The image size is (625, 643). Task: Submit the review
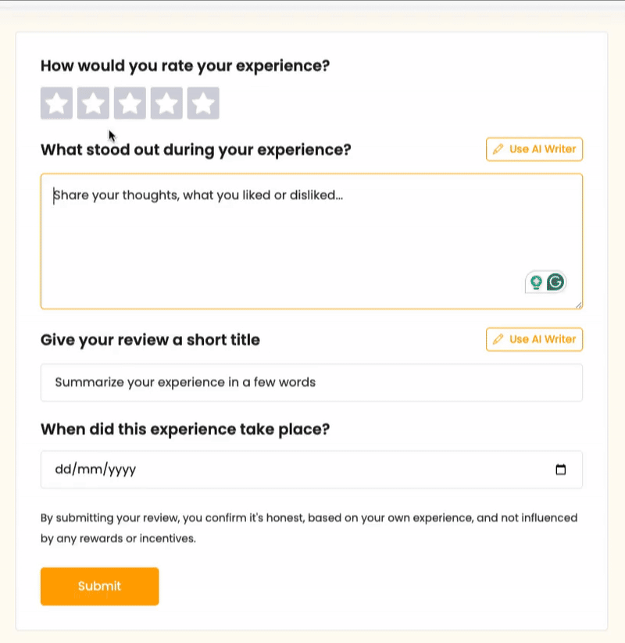(x=99, y=586)
